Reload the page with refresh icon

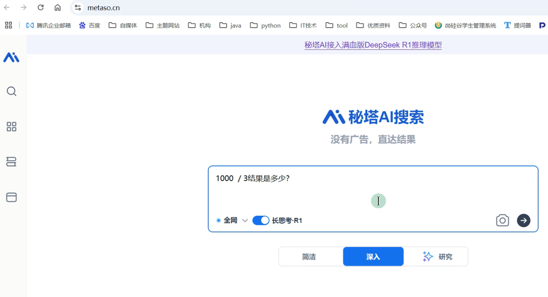[41, 8]
